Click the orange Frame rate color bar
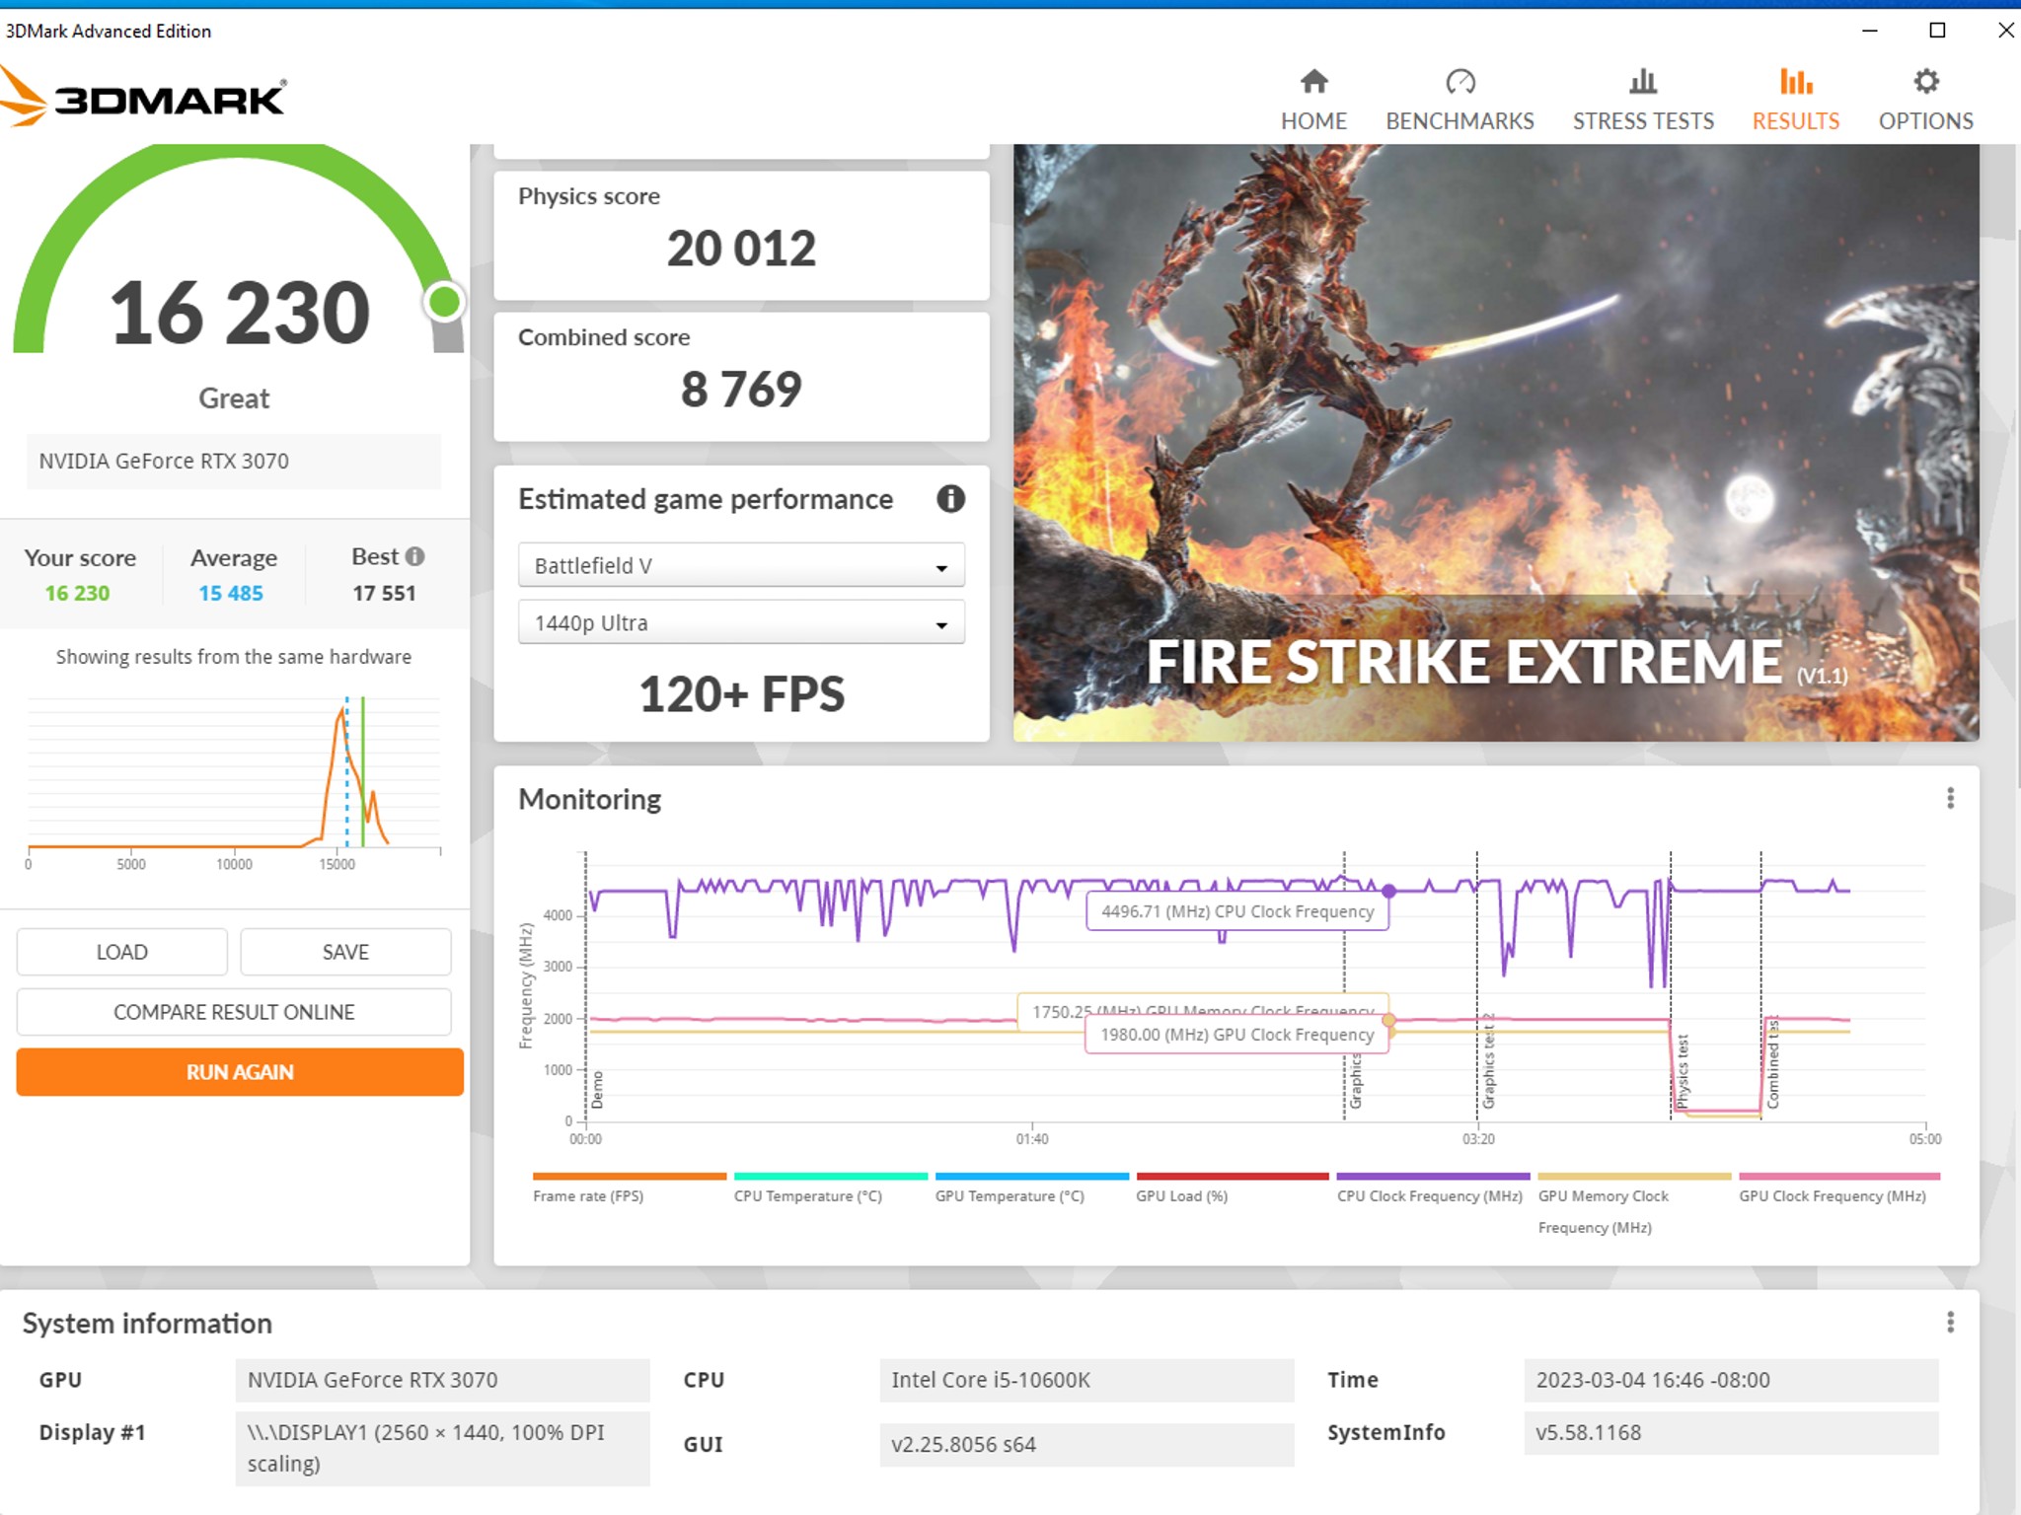2021x1515 pixels. 630,1176
